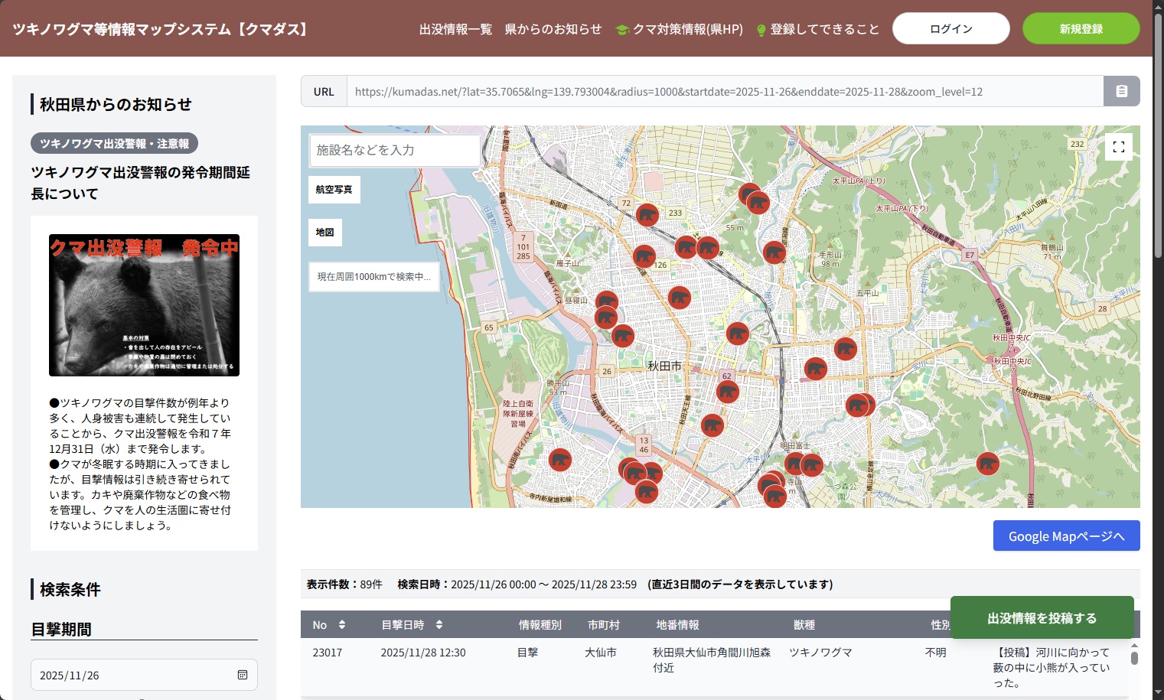Click the green 出没情報を投稿する button
Viewport: 1164px width, 700px height.
pos(1042,617)
